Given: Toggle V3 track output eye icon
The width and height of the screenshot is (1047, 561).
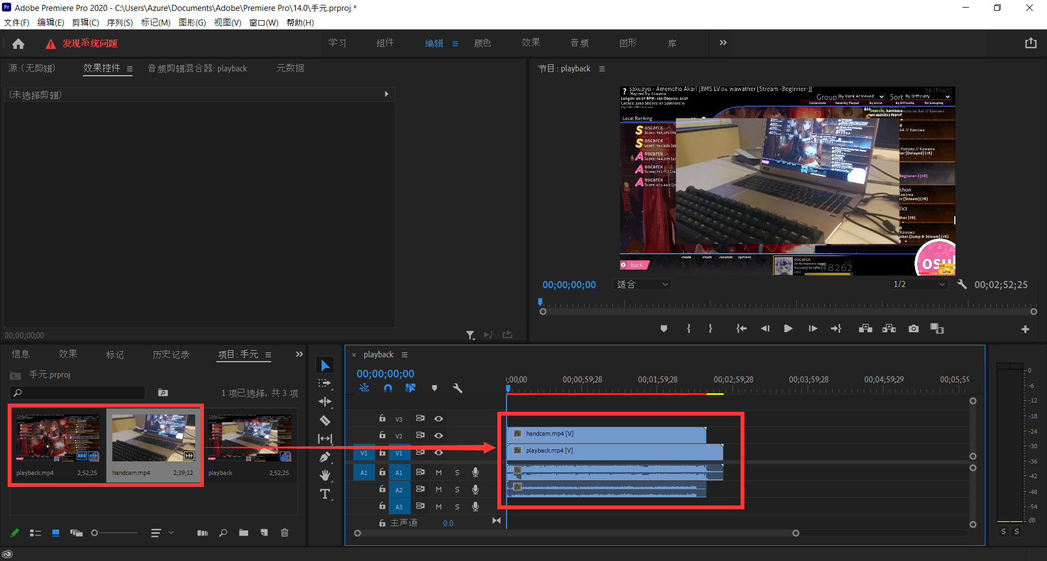Looking at the screenshot, I should coord(438,419).
